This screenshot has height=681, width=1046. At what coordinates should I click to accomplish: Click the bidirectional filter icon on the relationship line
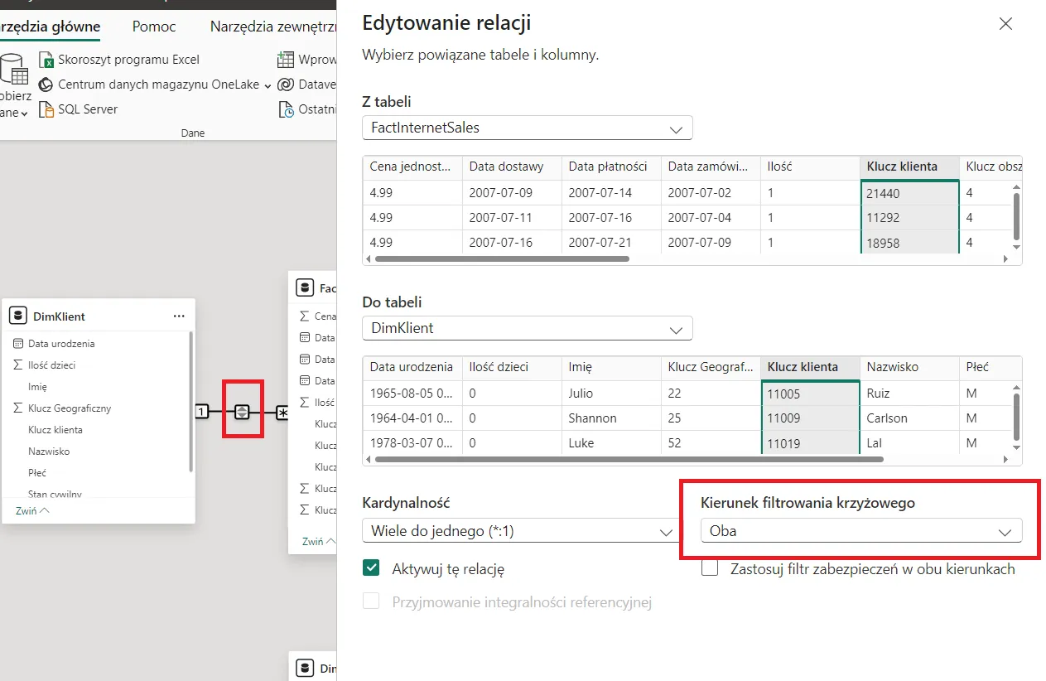[242, 412]
